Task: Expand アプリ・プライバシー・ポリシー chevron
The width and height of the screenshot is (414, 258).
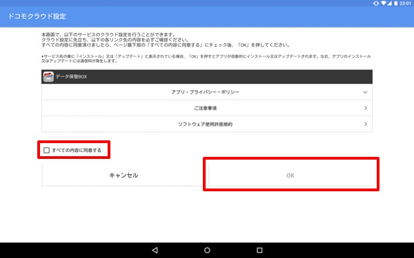Action: click(365, 92)
